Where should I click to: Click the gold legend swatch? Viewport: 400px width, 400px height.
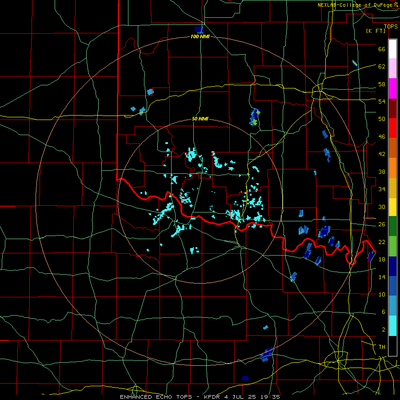[x=392, y=188]
